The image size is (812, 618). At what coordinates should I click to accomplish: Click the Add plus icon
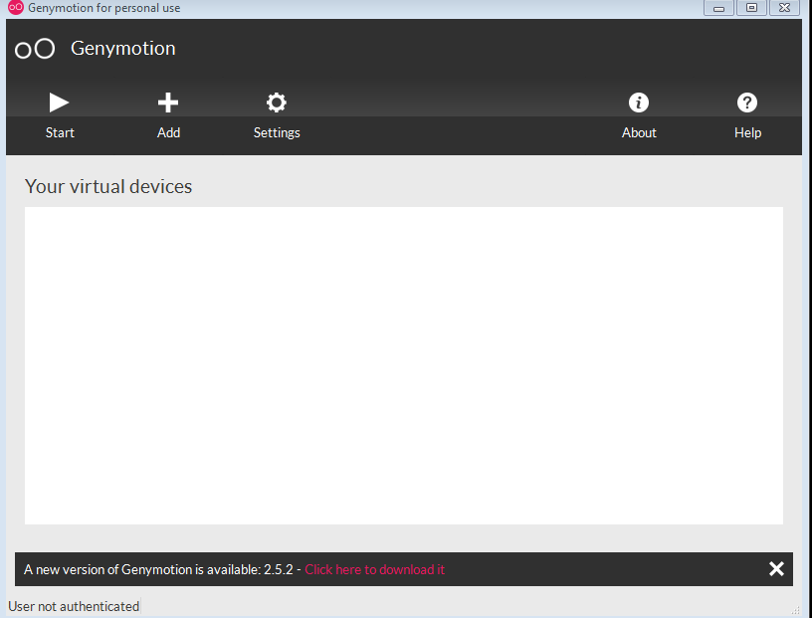click(168, 102)
